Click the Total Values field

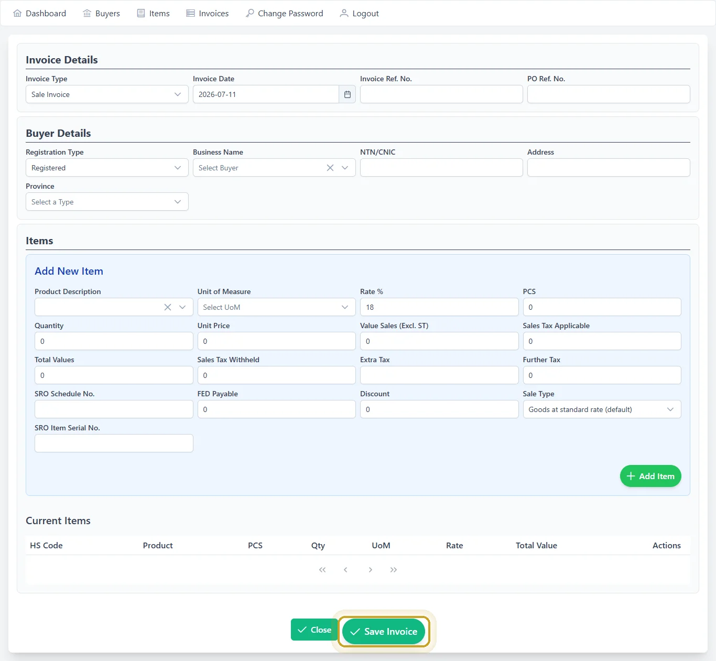[114, 375]
